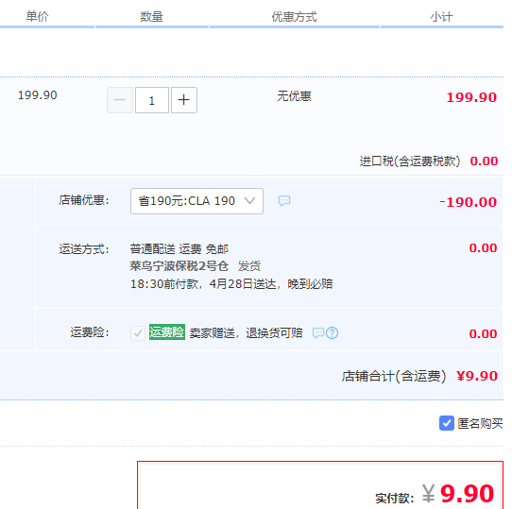
Task: Click the quantity input field showing 1
Action: (x=152, y=100)
